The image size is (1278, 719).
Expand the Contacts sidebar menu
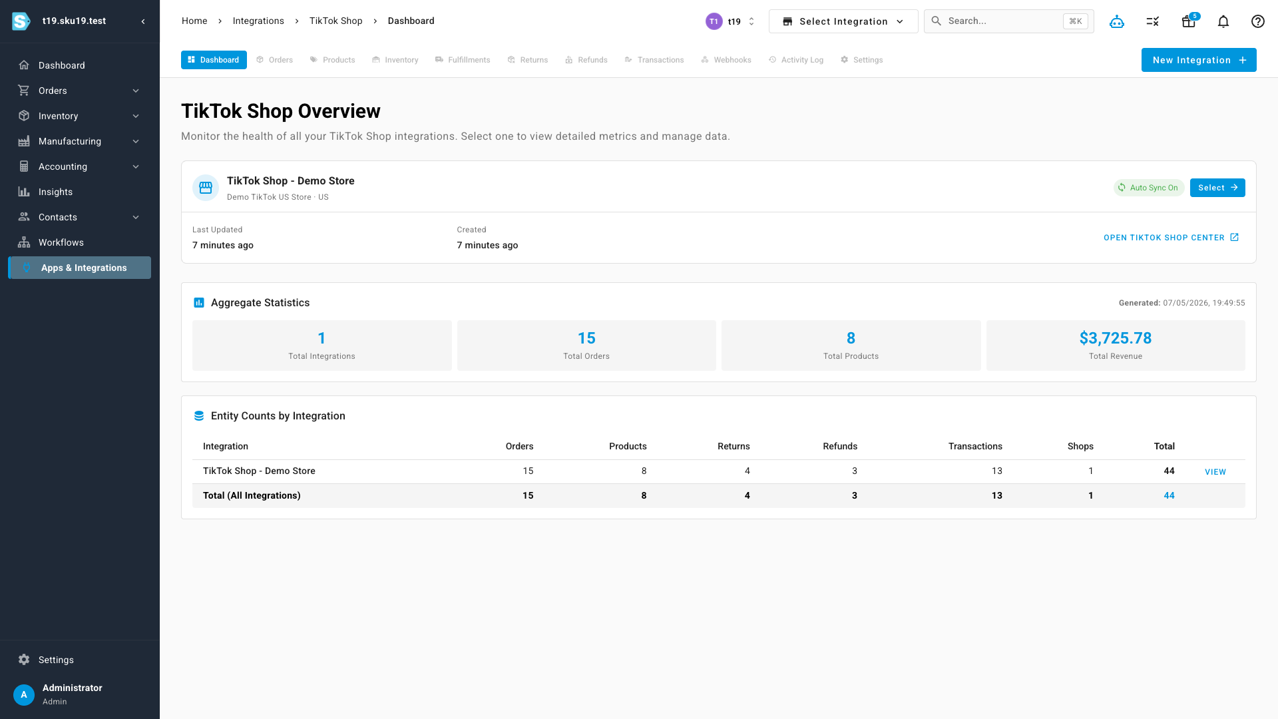click(x=80, y=217)
